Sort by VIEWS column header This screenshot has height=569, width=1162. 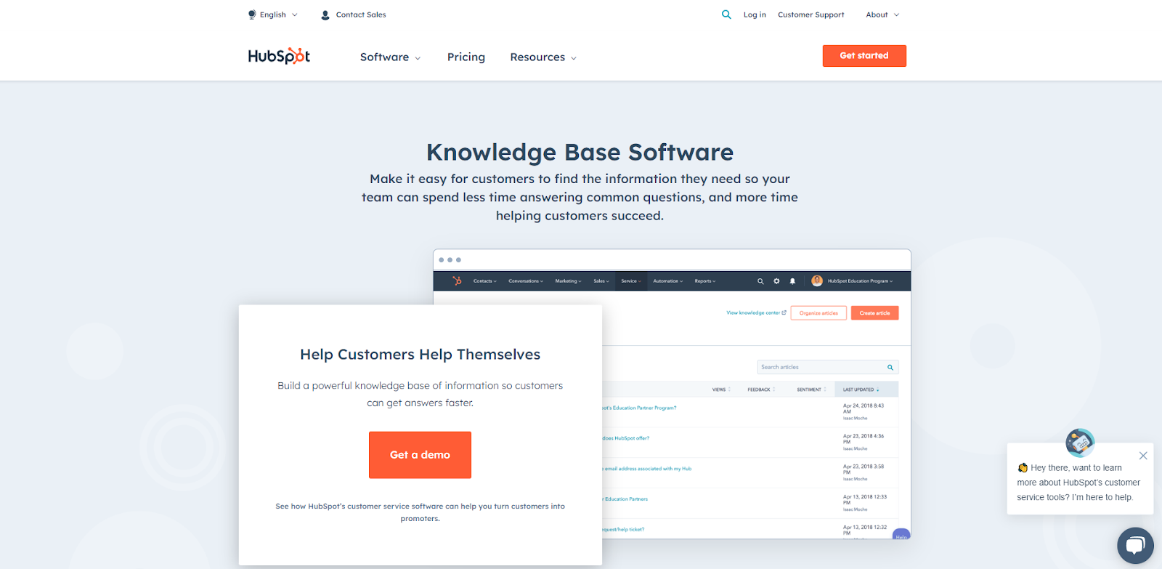[x=721, y=390]
